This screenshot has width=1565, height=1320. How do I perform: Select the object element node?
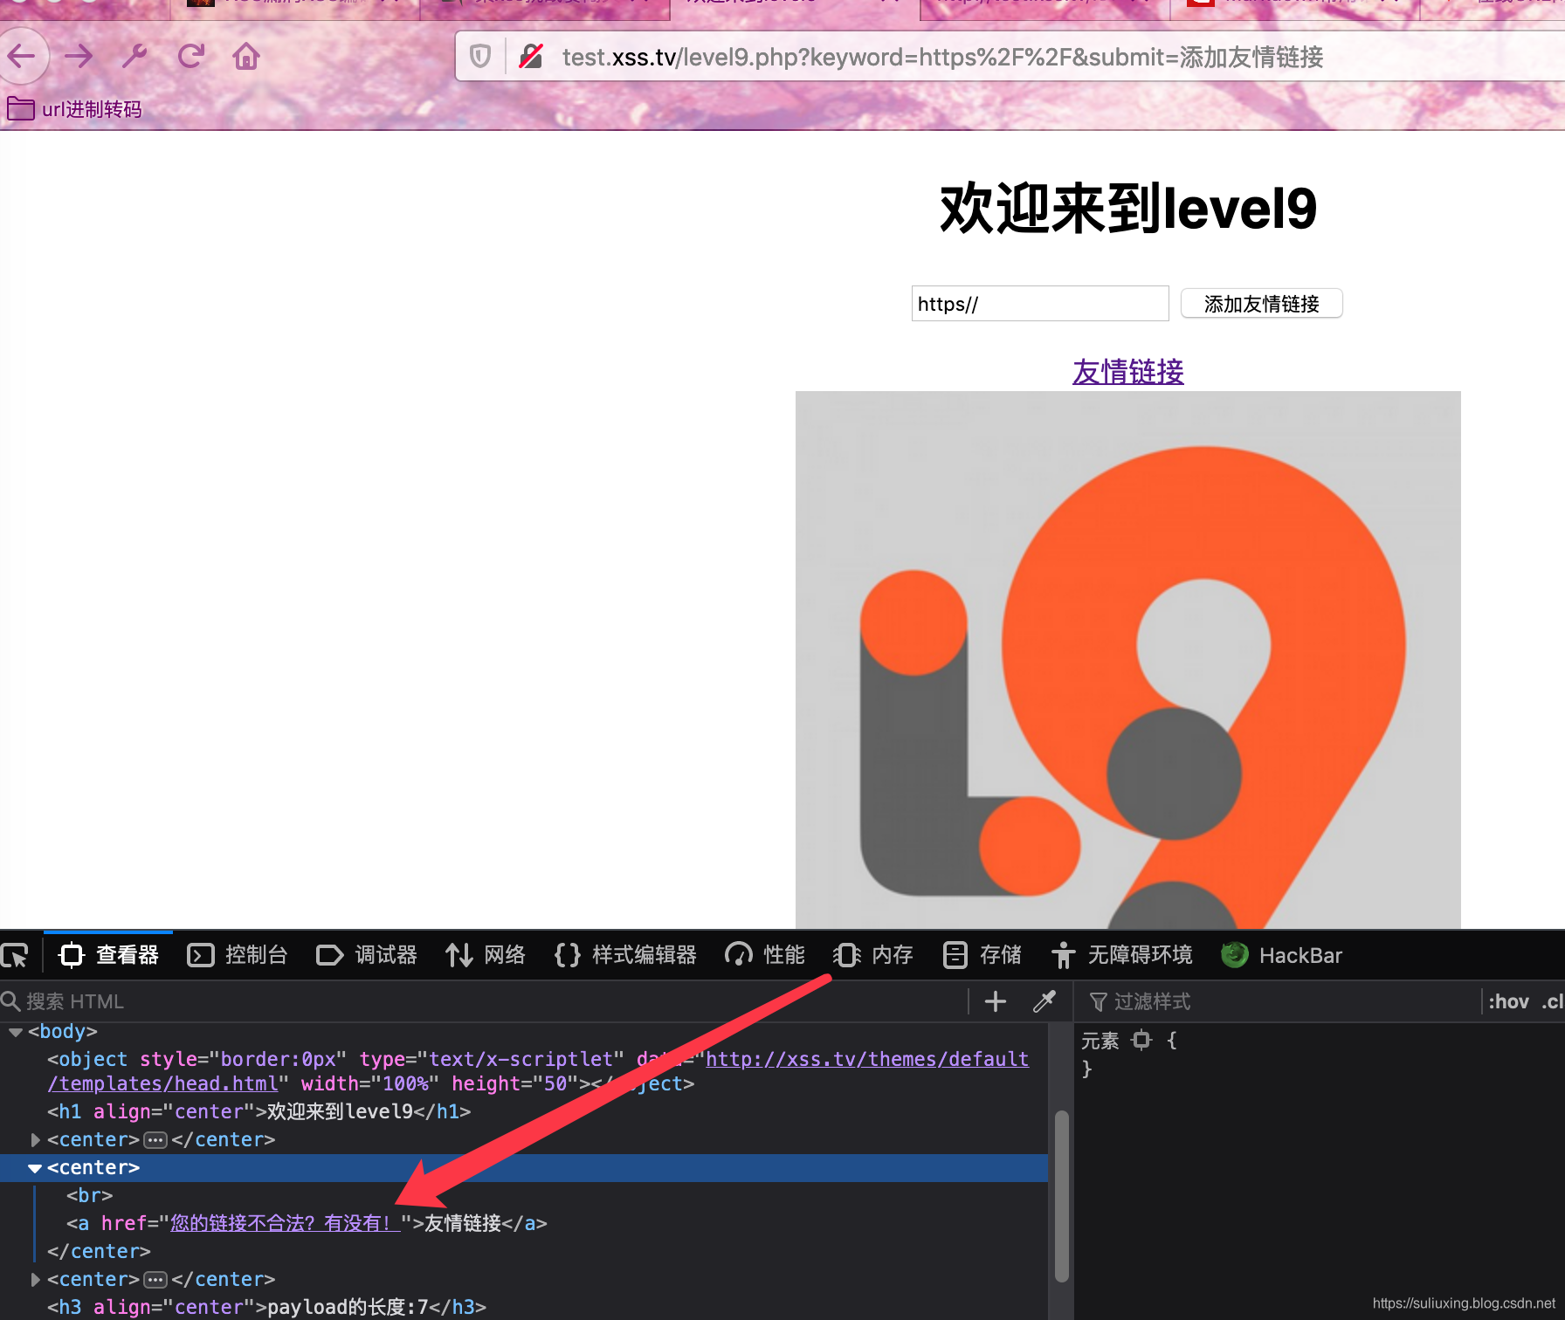click(538, 1071)
